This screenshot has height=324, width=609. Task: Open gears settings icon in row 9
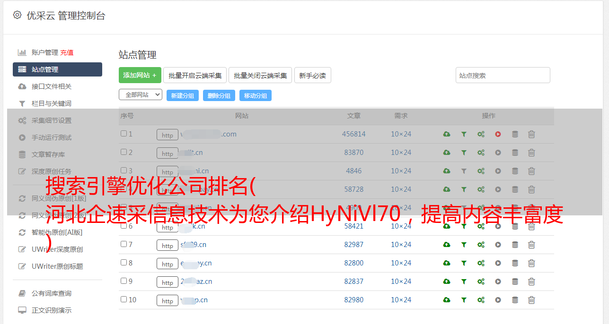481,281
